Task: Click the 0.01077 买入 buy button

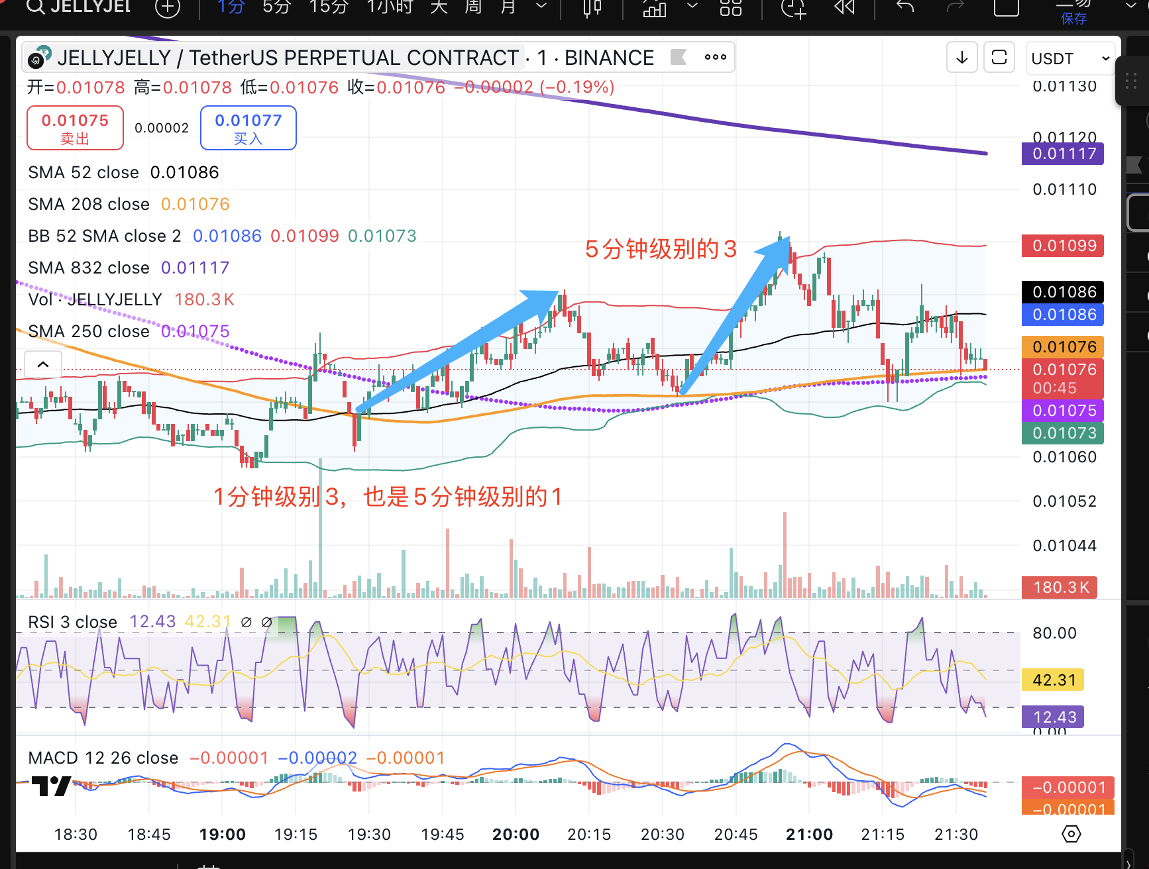Action: click(248, 128)
